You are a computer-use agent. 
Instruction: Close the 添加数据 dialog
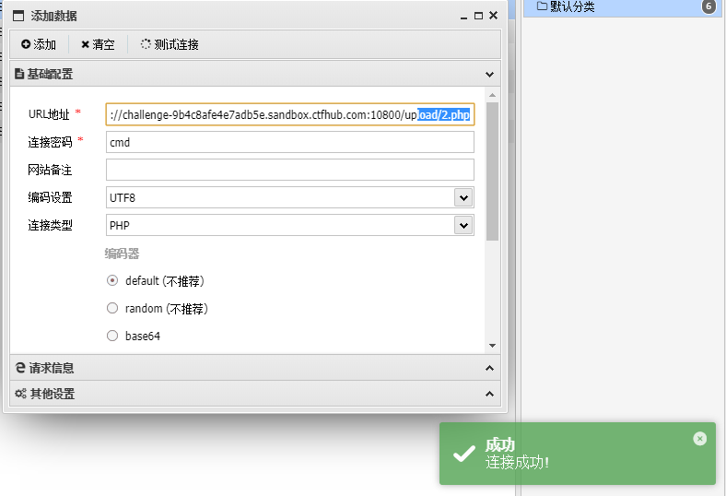[x=494, y=16]
